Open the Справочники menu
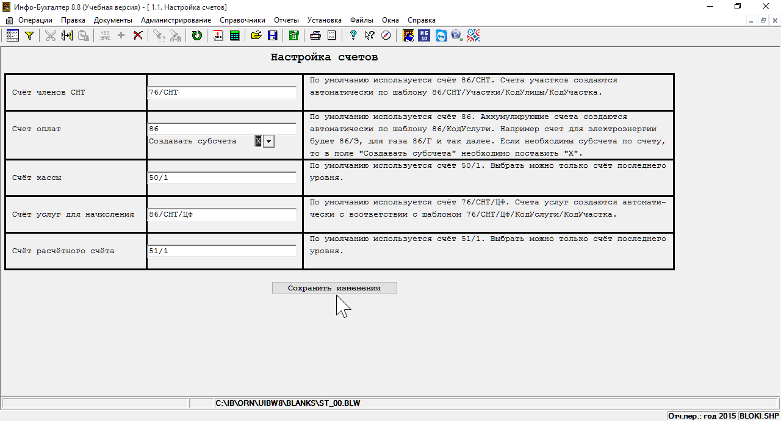This screenshot has width=781, height=421. coord(243,20)
